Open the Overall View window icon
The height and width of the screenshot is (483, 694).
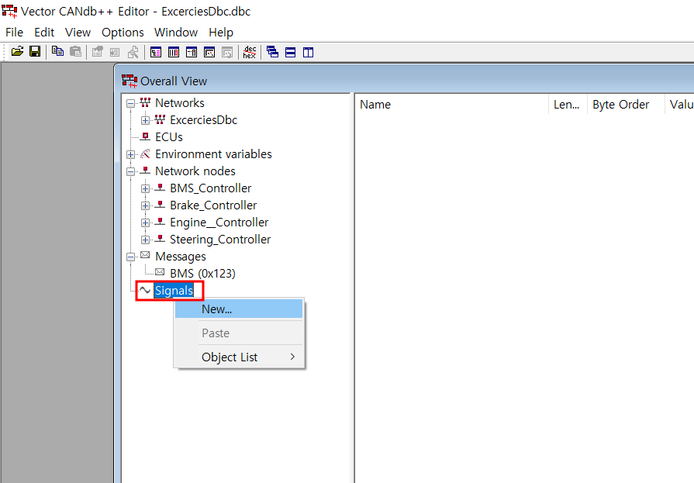(x=156, y=52)
